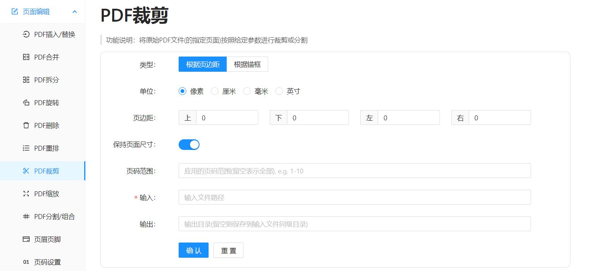
Task: Click the 输出 directory field
Action: 355,224
